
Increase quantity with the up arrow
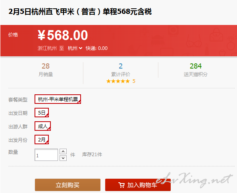tap(63, 151)
